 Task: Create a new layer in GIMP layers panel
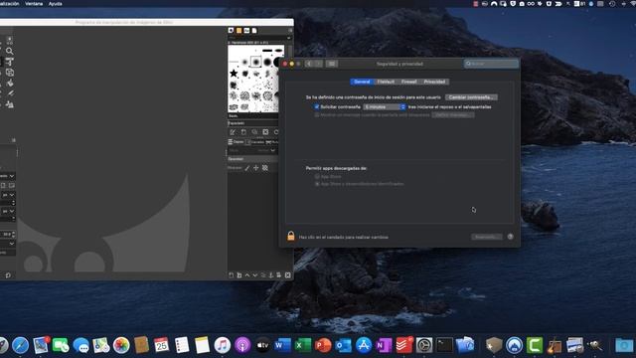pos(232,275)
